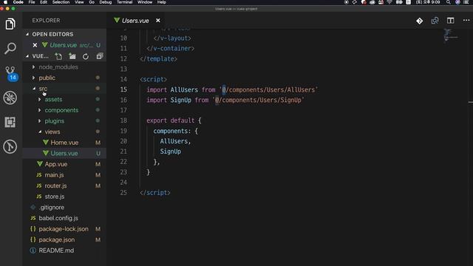Split the editor to the right
This screenshot has width=473, height=266.
coord(450,21)
